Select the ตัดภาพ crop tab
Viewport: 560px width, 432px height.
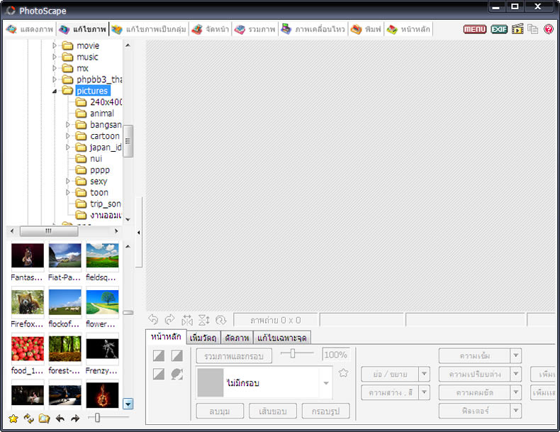coord(237,338)
